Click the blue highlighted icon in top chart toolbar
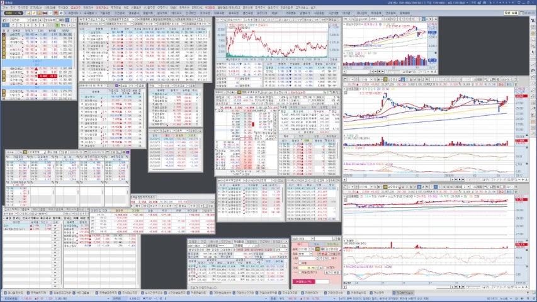Image resolution: width=537 pixels, height=302 pixels. (x=424, y=19)
